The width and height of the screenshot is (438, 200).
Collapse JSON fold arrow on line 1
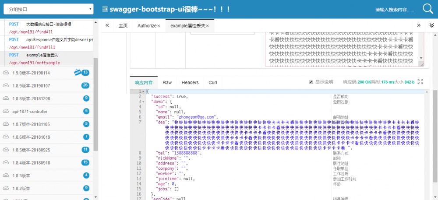(x=143, y=91)
